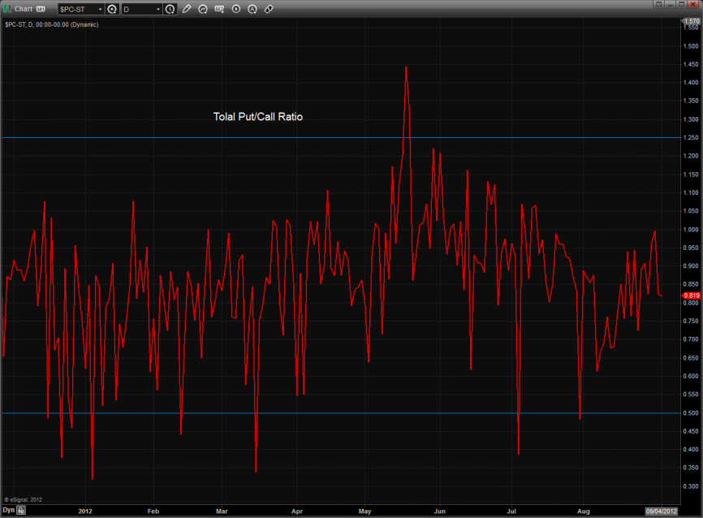Click the refresh studies circular-arrow icon
Screen dimensions: 703x518
click(203, 9)
